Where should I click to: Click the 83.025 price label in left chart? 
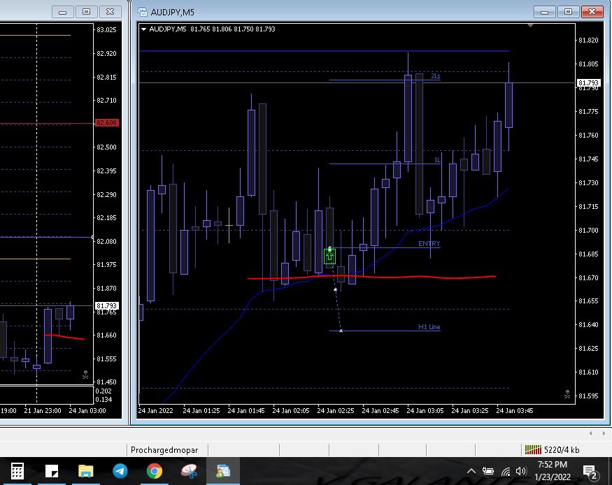click(106, 29)
